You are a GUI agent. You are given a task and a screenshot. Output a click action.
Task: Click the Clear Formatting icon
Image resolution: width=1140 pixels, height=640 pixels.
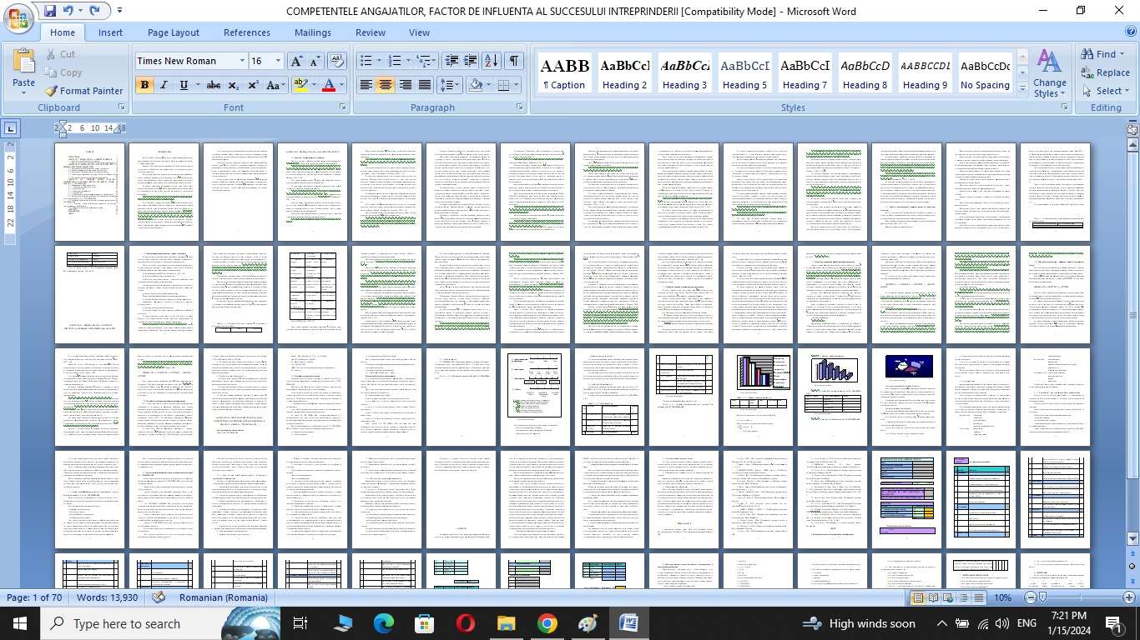click(337, 61)
